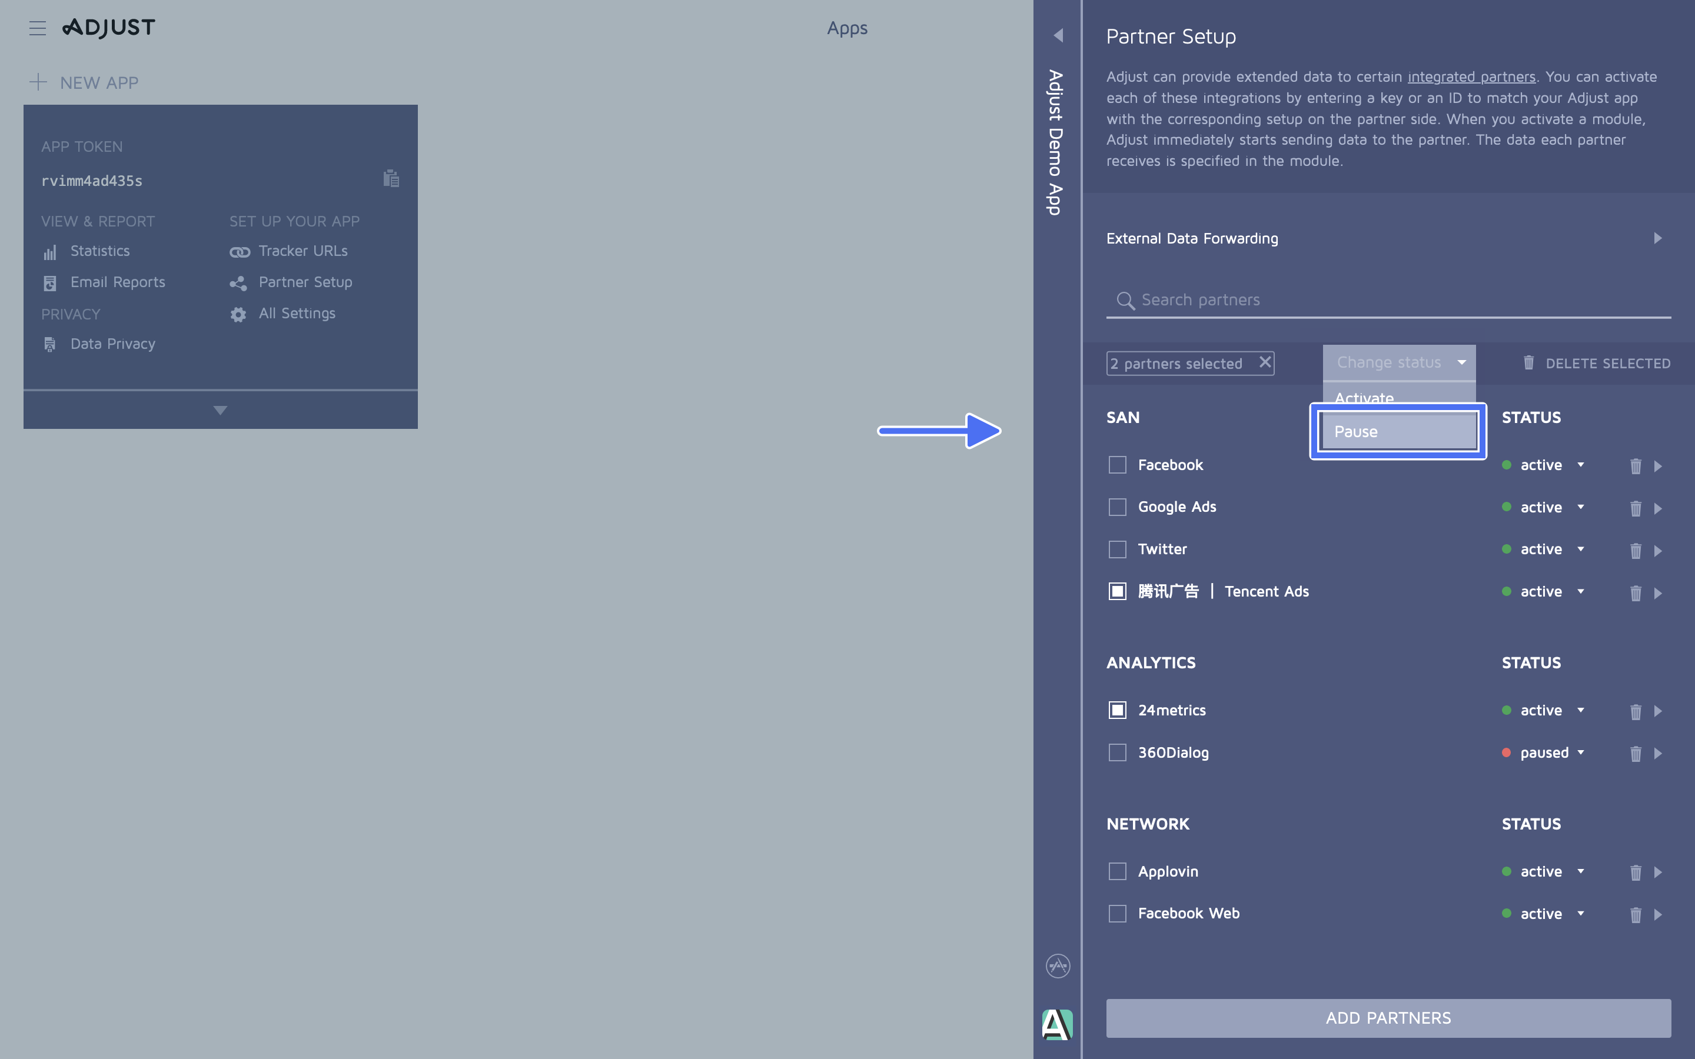Click the red paused status dot for 360Dialog

(1507, 753)
